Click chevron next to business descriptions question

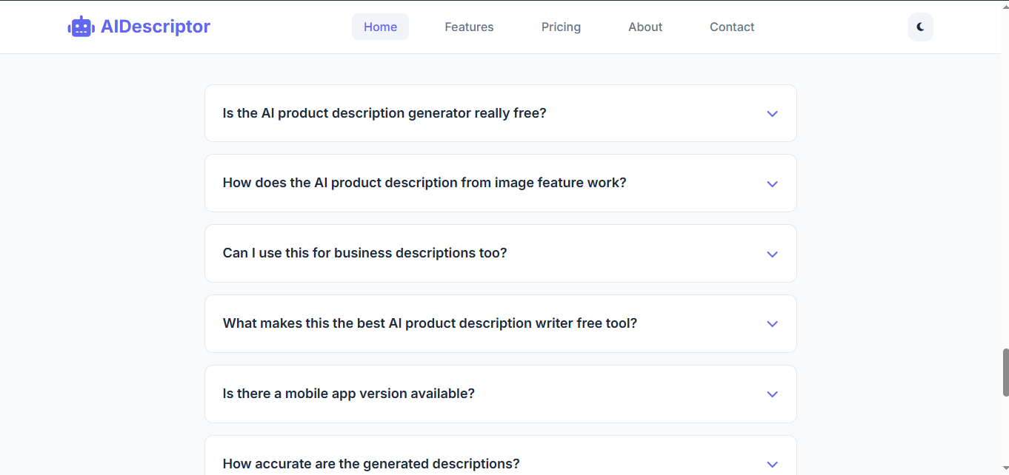coord(772,255)
